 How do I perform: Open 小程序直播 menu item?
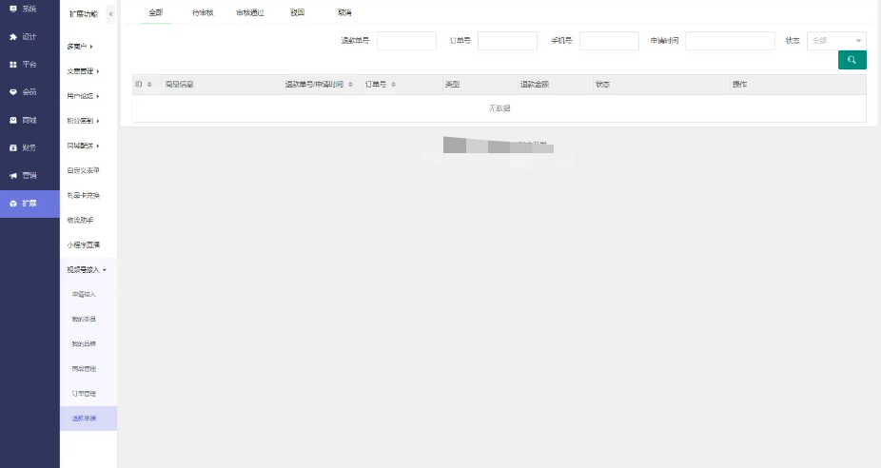[x=83, y=245]
